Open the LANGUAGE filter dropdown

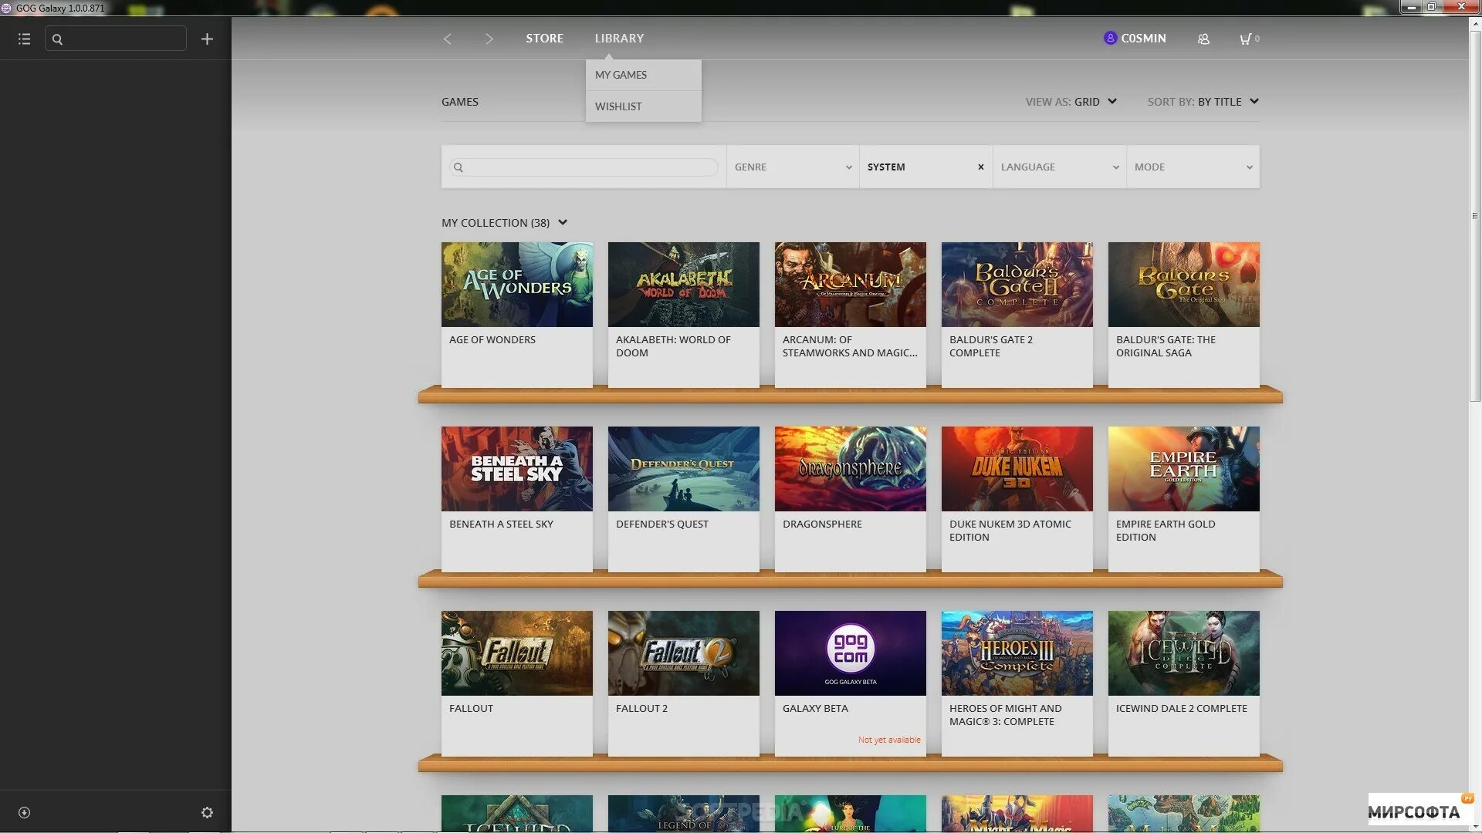(x=1059, y=167)
